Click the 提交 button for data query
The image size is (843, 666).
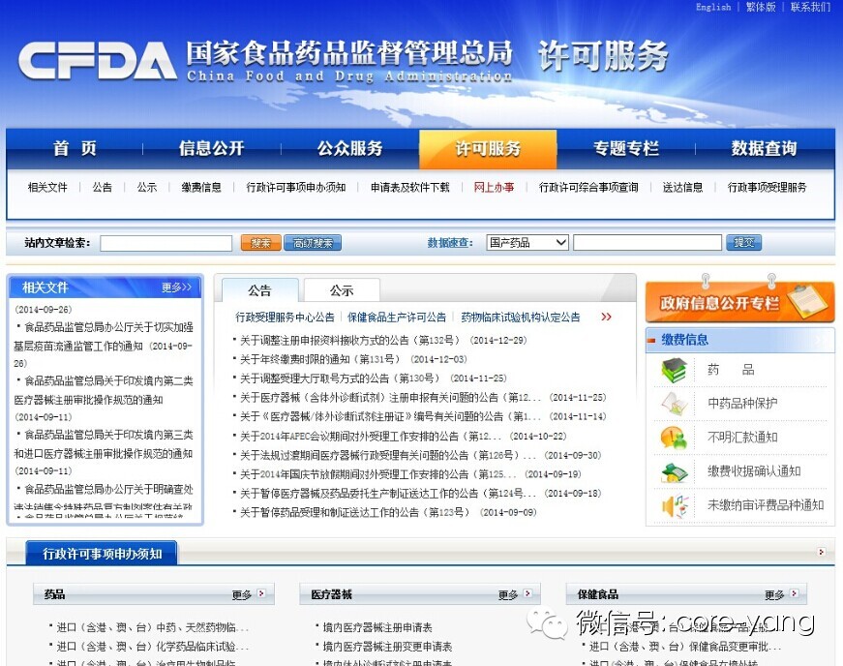[x=743, y=242]
